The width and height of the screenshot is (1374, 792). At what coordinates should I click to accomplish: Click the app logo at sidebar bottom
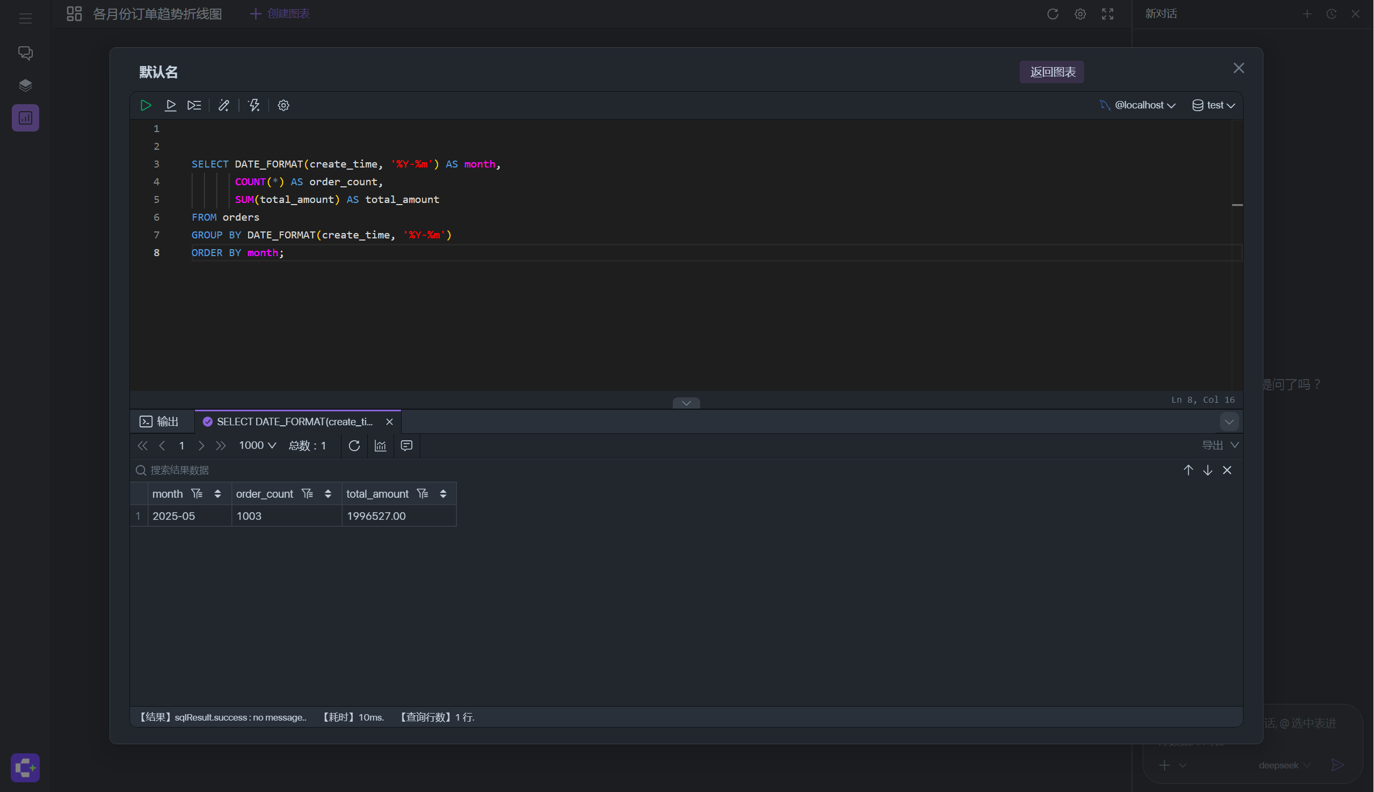[26, 768]
